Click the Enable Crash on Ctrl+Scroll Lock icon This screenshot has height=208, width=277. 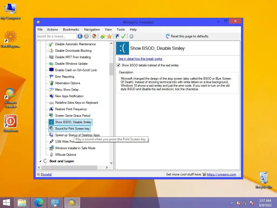[51, 70]
